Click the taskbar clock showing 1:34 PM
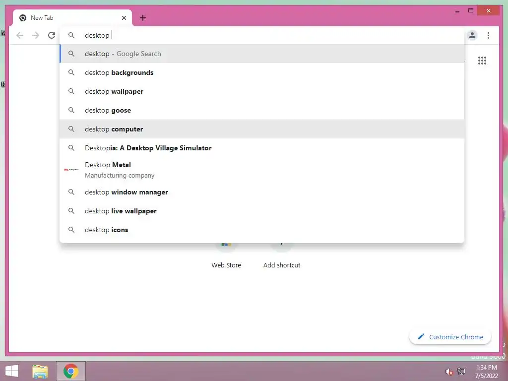508x381 pixels. point(486,372)
